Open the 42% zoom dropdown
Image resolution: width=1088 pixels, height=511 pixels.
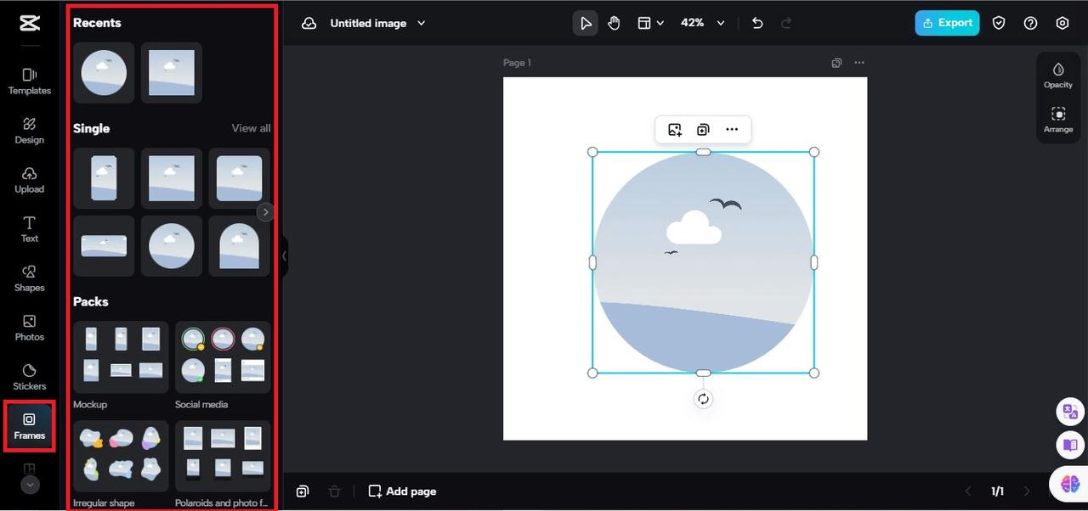click(703, 23)
